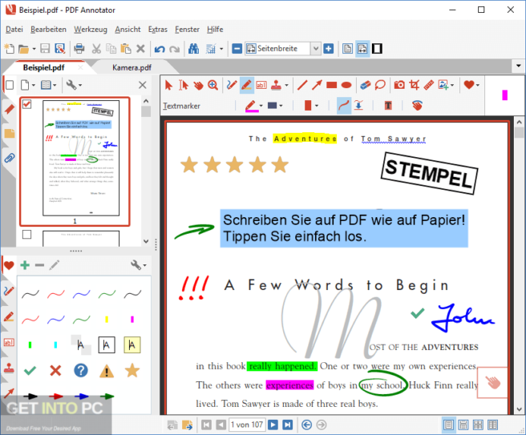526x435 pixels.
Task: Click the page number field 1 von 107
Action: [247, 425]
